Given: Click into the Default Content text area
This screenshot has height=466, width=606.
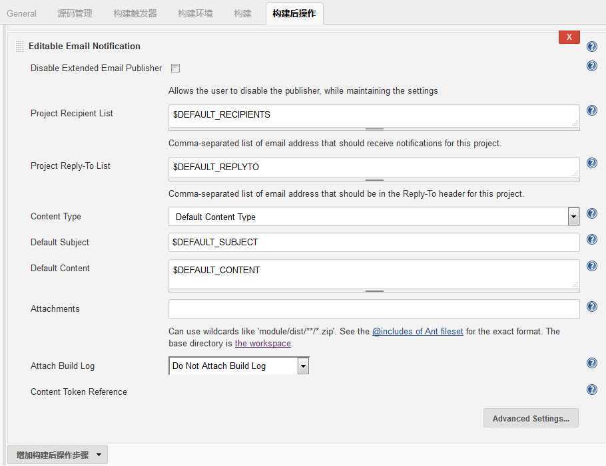Looking at the screenshot, I should (374, 274).
